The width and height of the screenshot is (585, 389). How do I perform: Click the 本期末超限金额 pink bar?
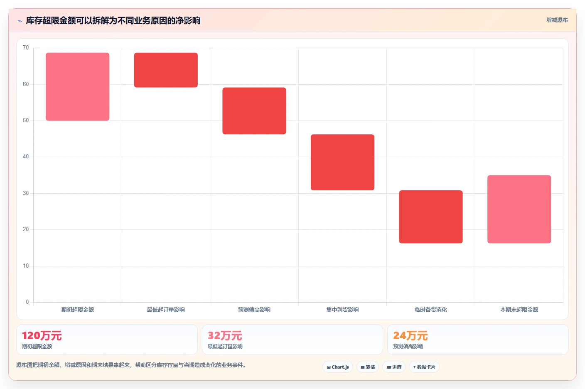(x=519, y=209)
